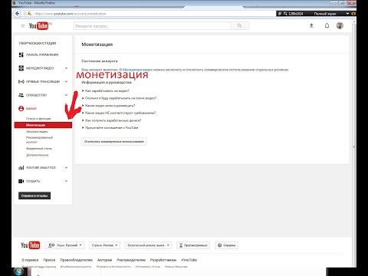Open the Авторам footer link
The height and width of the screenshot is (276, 368).
tap(104, 260)
